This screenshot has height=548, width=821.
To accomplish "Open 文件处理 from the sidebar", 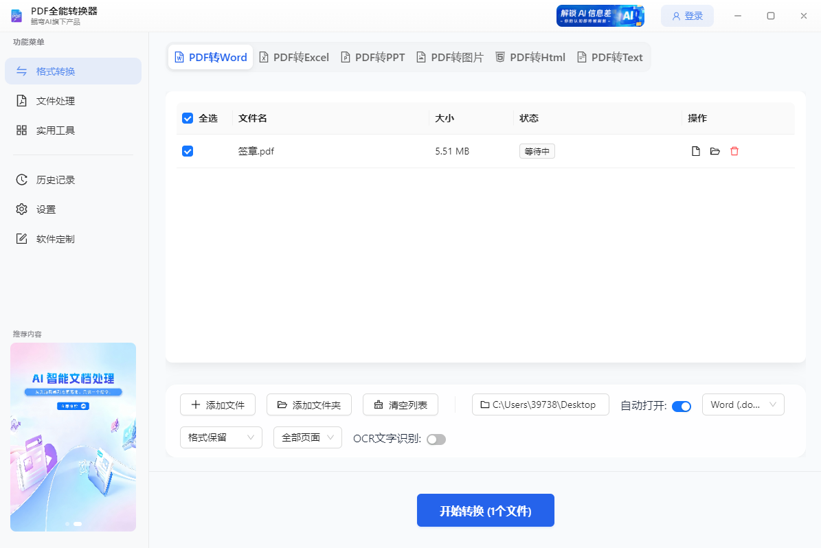I will pyautogui.click(x=73, y=100).
